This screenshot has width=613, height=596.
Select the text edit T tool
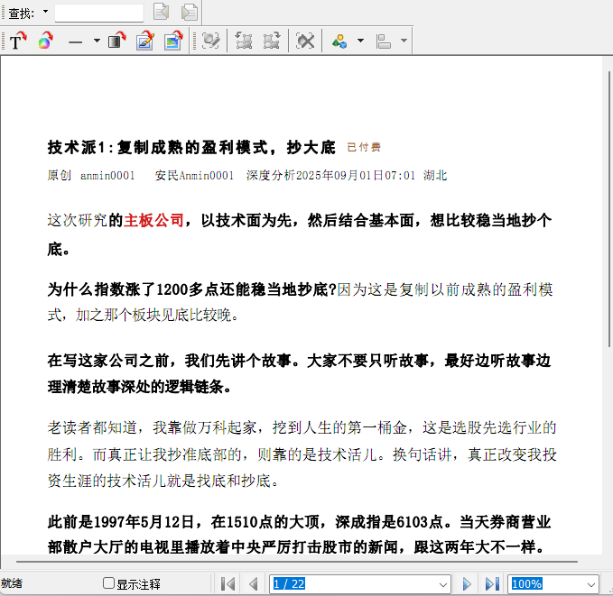[17, 41]
